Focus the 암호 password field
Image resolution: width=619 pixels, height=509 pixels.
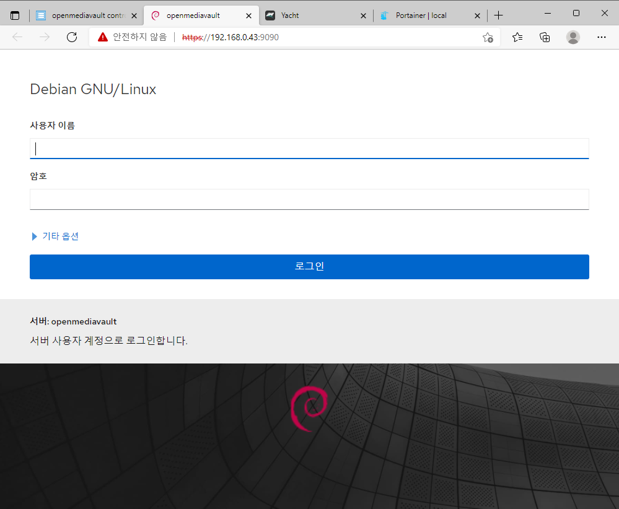point(310,199)
